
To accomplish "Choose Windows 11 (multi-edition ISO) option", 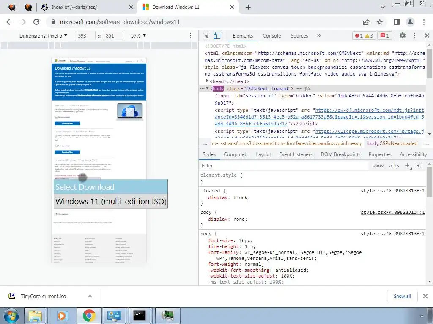I will pos(111,201).
